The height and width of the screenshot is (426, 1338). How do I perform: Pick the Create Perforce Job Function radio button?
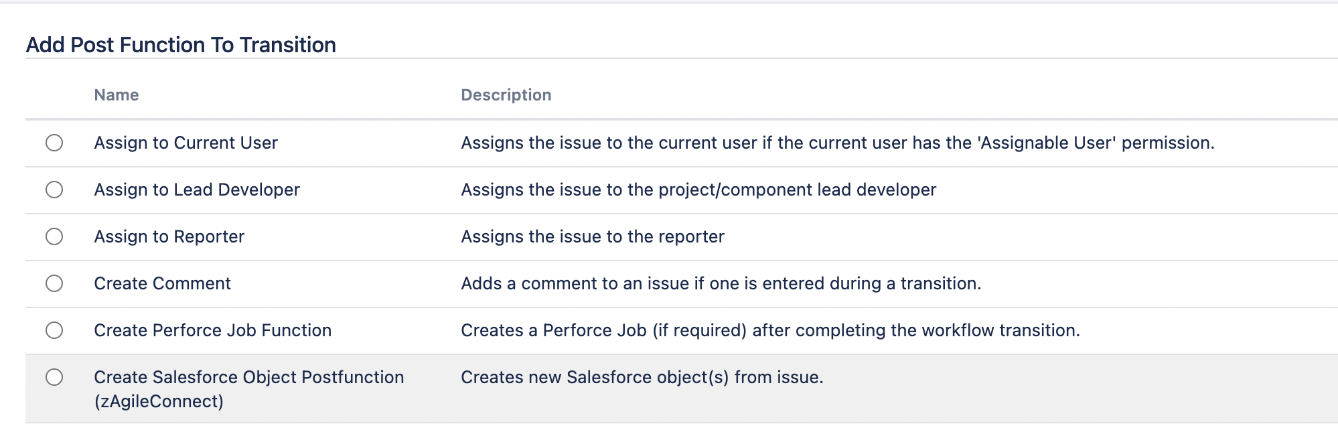tap(54, 330)
